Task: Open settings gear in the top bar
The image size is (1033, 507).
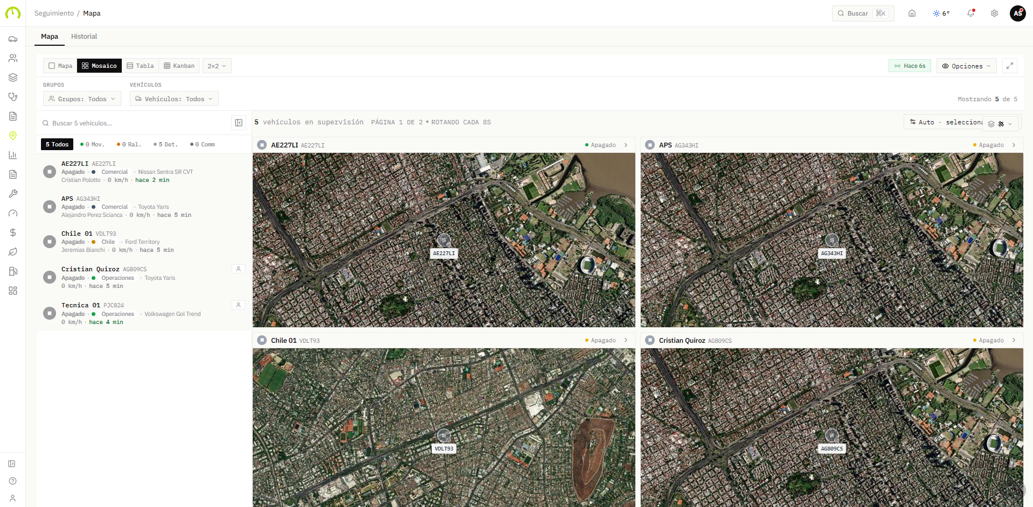Action: (x=994, y=13)
